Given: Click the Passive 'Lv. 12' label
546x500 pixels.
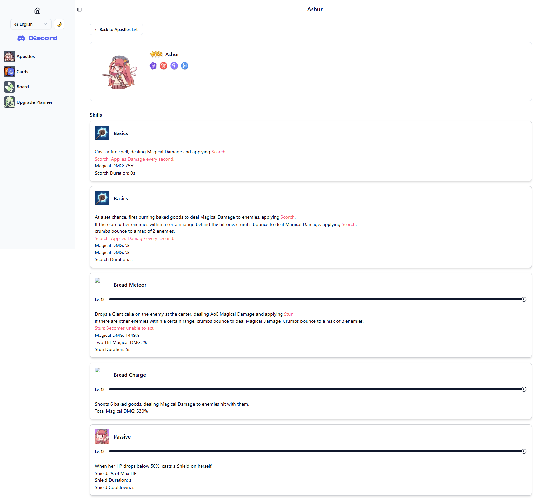Looking at the screenshot, I should 100,452.
